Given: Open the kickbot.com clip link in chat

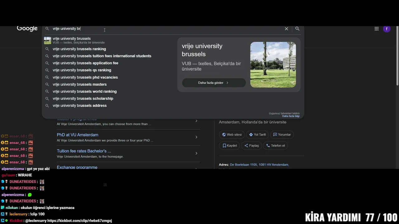Looking at the screenshot, I should 79,221.
